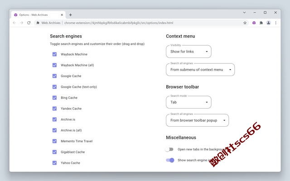Open the Chrome three-dot menu

click(x=276, y=23)
